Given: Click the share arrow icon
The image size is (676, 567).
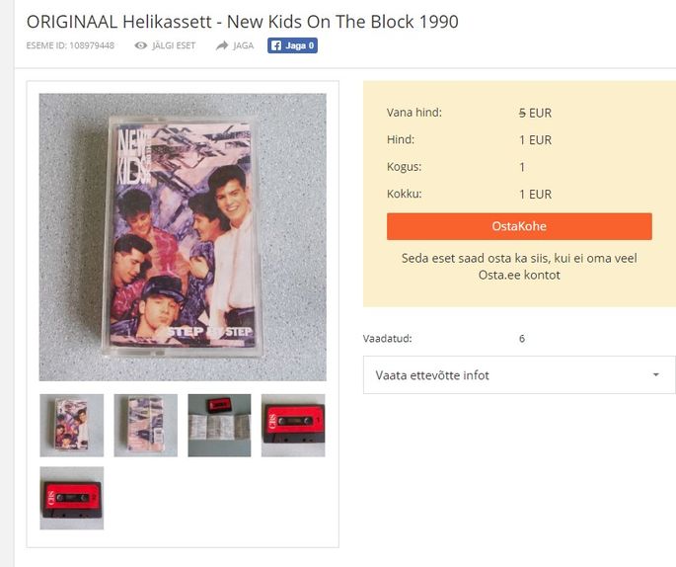Looking at the screenshot, I should (222, 45).
